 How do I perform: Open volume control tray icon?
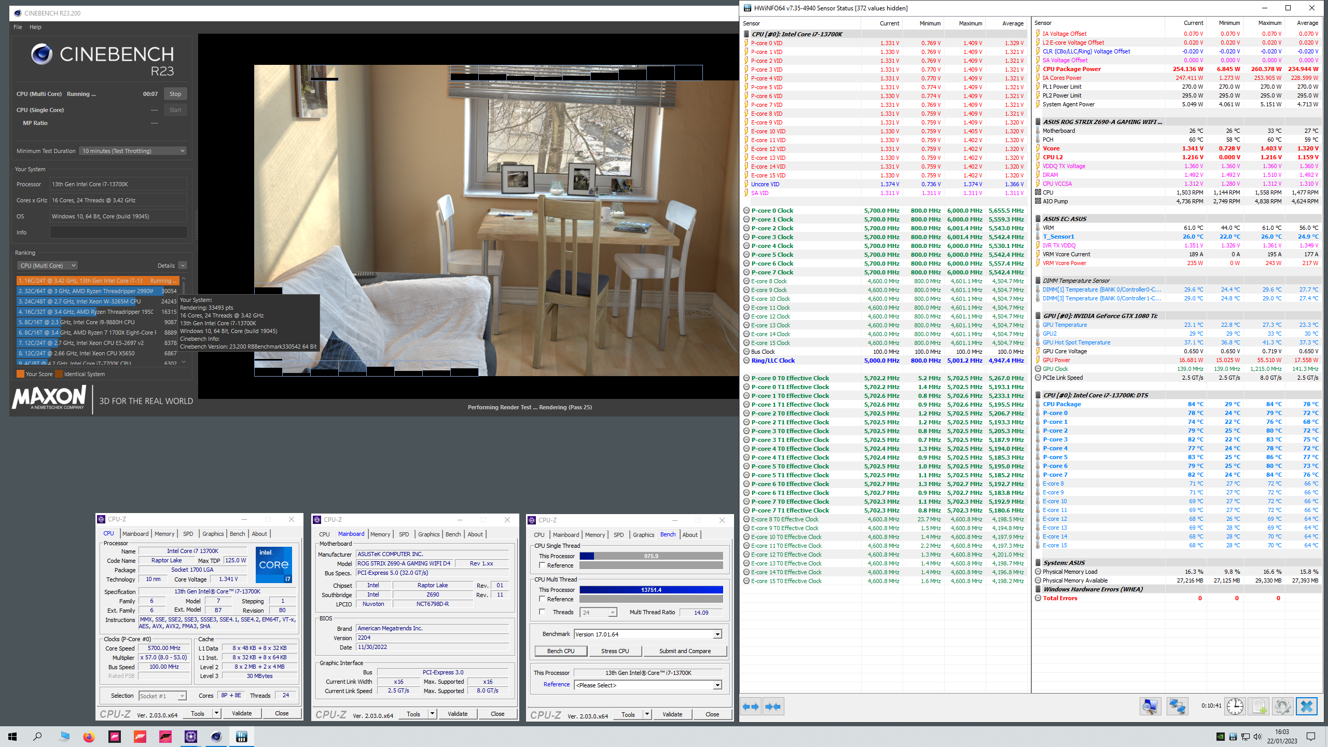coord(1257,737)
